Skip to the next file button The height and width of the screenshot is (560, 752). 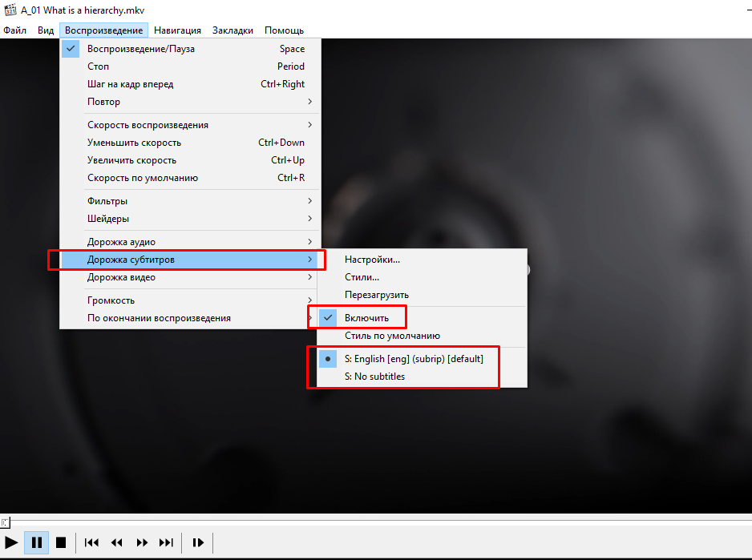coord(167,542)
